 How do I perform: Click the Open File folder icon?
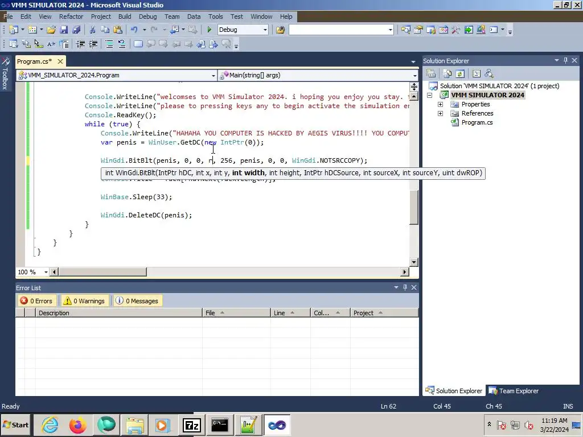tap(51, 30)
